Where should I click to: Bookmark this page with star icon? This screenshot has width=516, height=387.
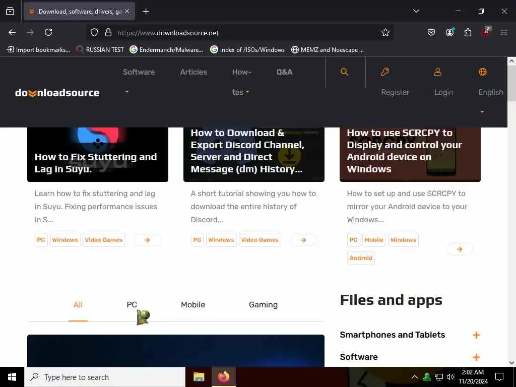coord(385,32)
